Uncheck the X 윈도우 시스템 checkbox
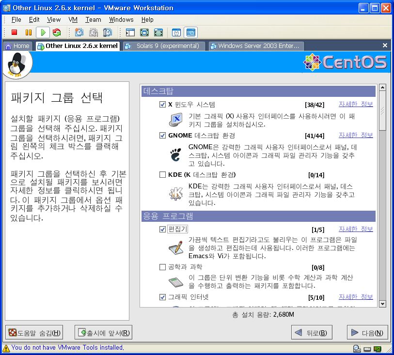 (162, 105)
